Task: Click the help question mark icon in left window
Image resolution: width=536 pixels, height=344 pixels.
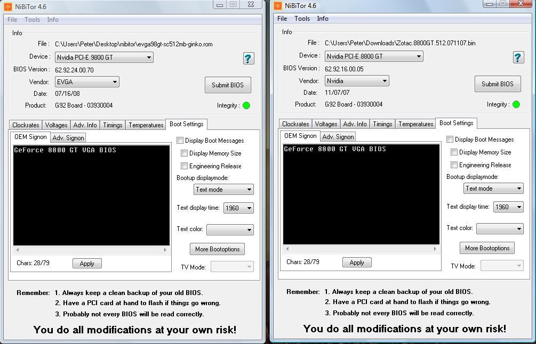Action: coord(248,59)
